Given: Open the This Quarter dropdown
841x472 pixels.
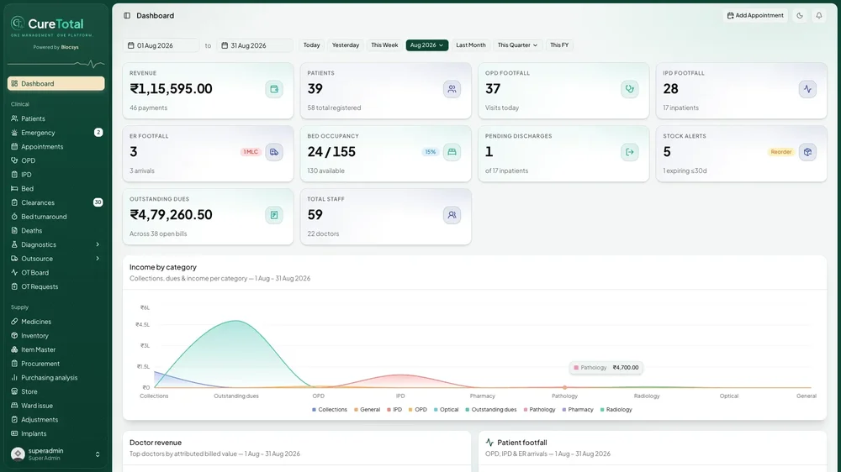Looking at the screenshot, I should pos(517,45).
